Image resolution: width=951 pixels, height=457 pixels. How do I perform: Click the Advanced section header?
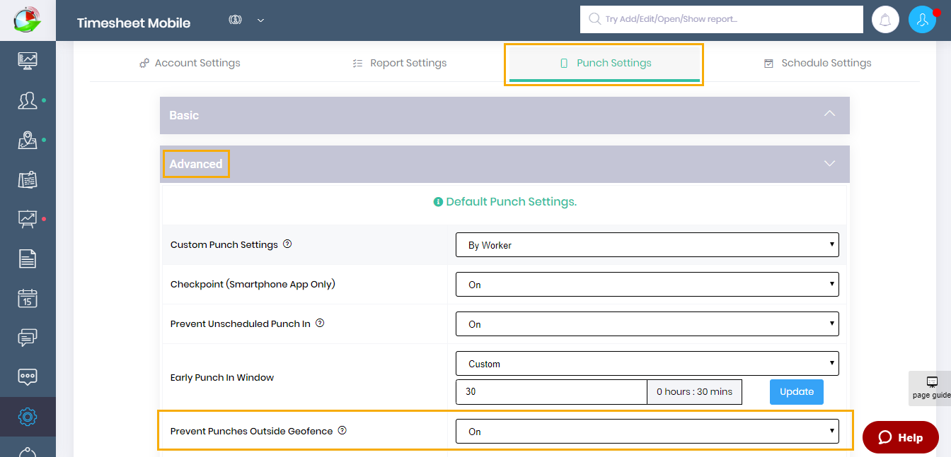click(x=505, y=164)
